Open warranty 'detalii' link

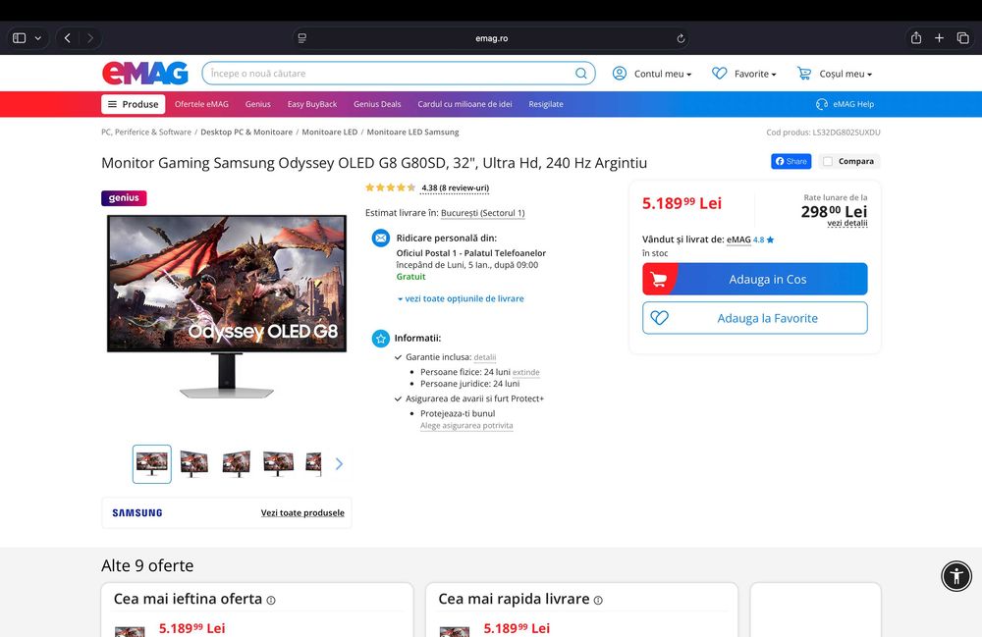pos(485,357)
